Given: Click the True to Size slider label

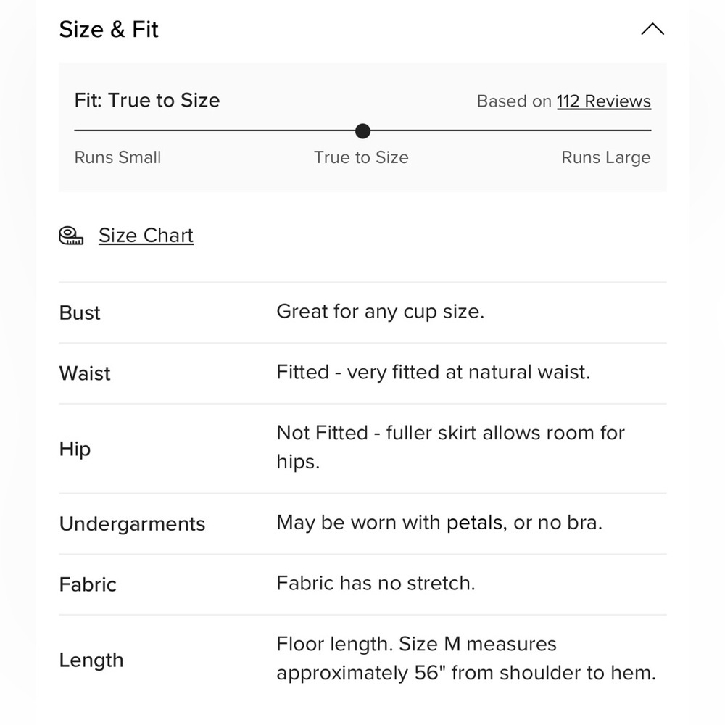Looking at the screenshot, I should [361, 157].
